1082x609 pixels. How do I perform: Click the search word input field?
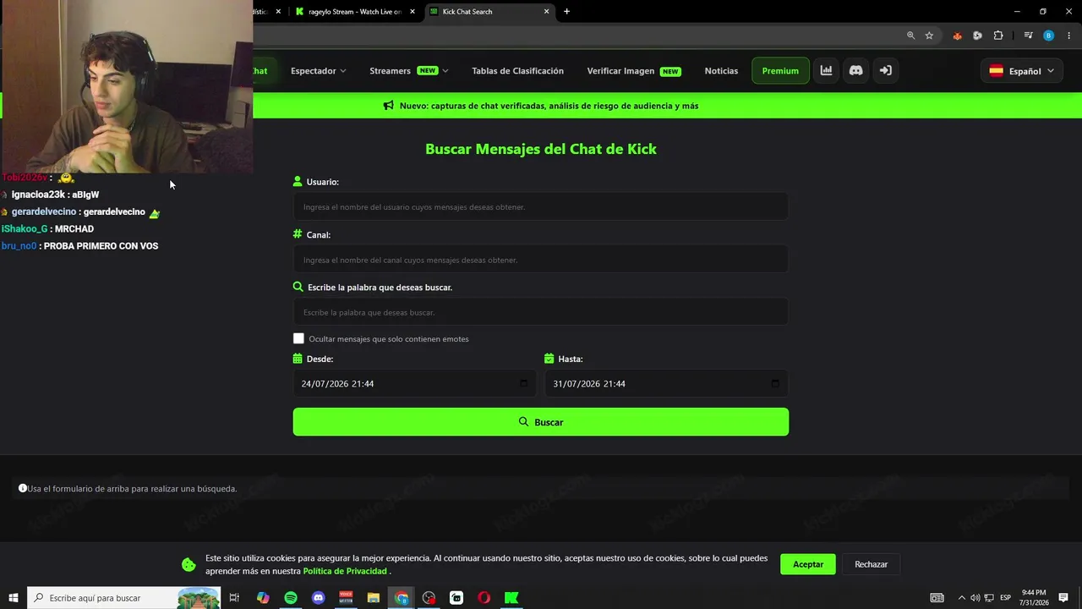541,312
